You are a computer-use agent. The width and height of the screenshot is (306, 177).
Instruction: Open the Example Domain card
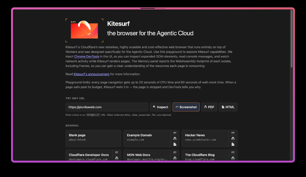(x=147, y=139)
